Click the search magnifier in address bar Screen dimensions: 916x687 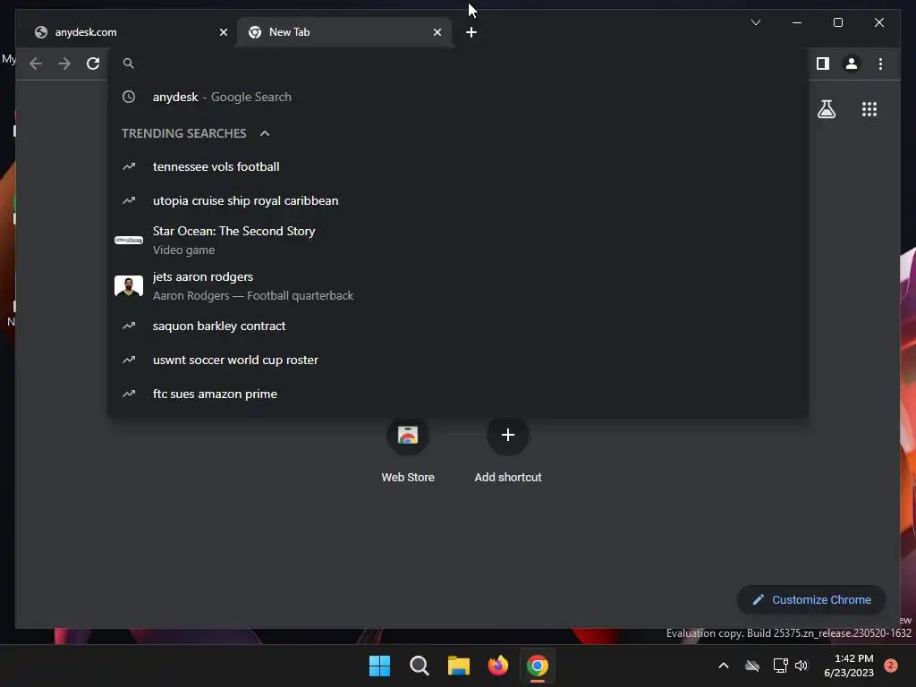[x=129, y=64]
